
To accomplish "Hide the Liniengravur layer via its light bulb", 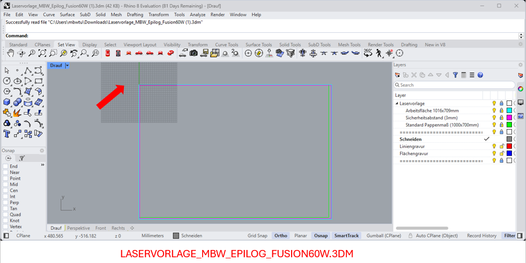I will point(494,146).
